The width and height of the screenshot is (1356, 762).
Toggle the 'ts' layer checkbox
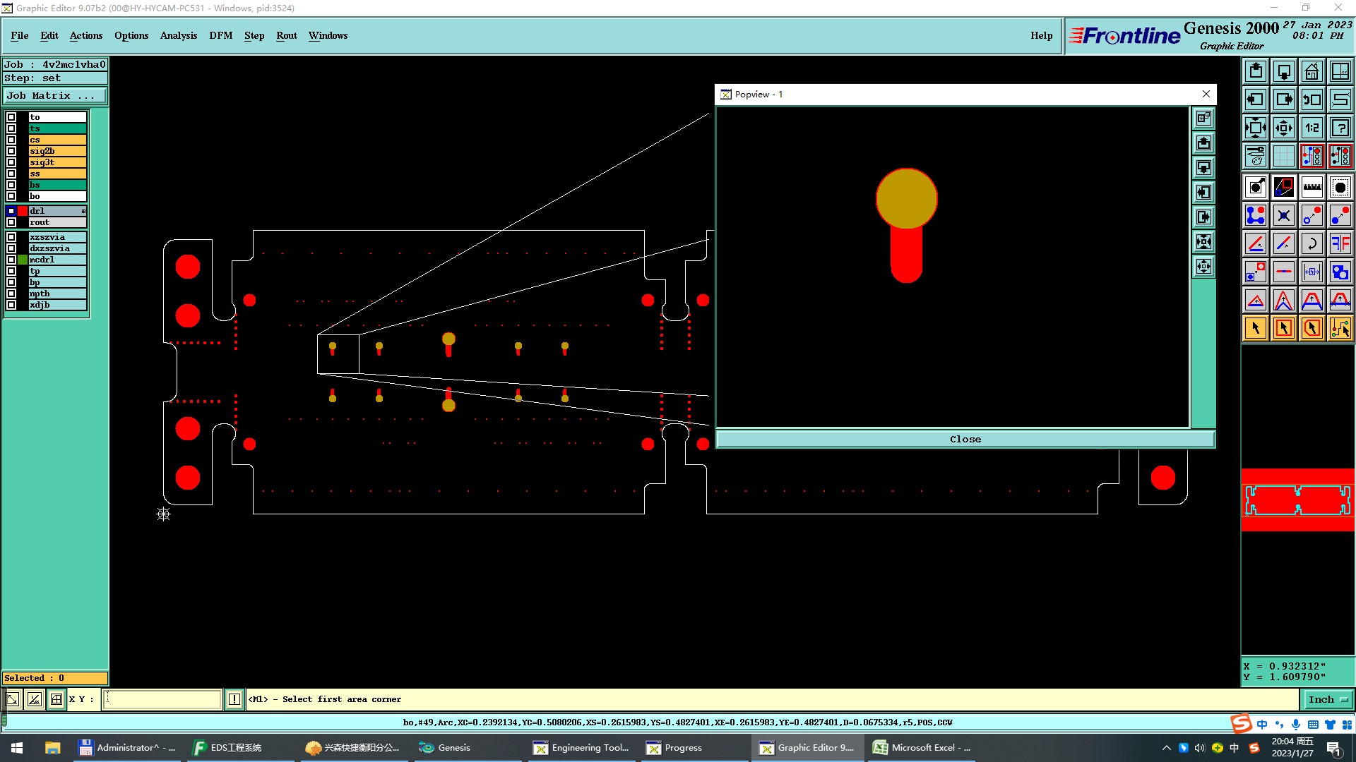pyautogui.click(x=11, y=128)
